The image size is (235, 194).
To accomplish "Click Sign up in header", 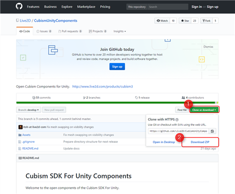I will [212, 7].
